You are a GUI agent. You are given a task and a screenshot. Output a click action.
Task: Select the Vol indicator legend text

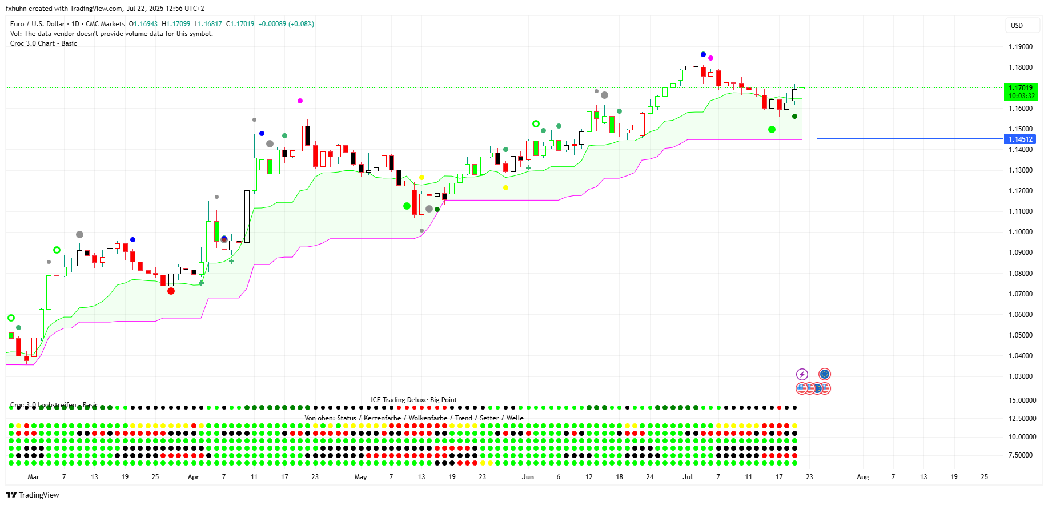111,34
